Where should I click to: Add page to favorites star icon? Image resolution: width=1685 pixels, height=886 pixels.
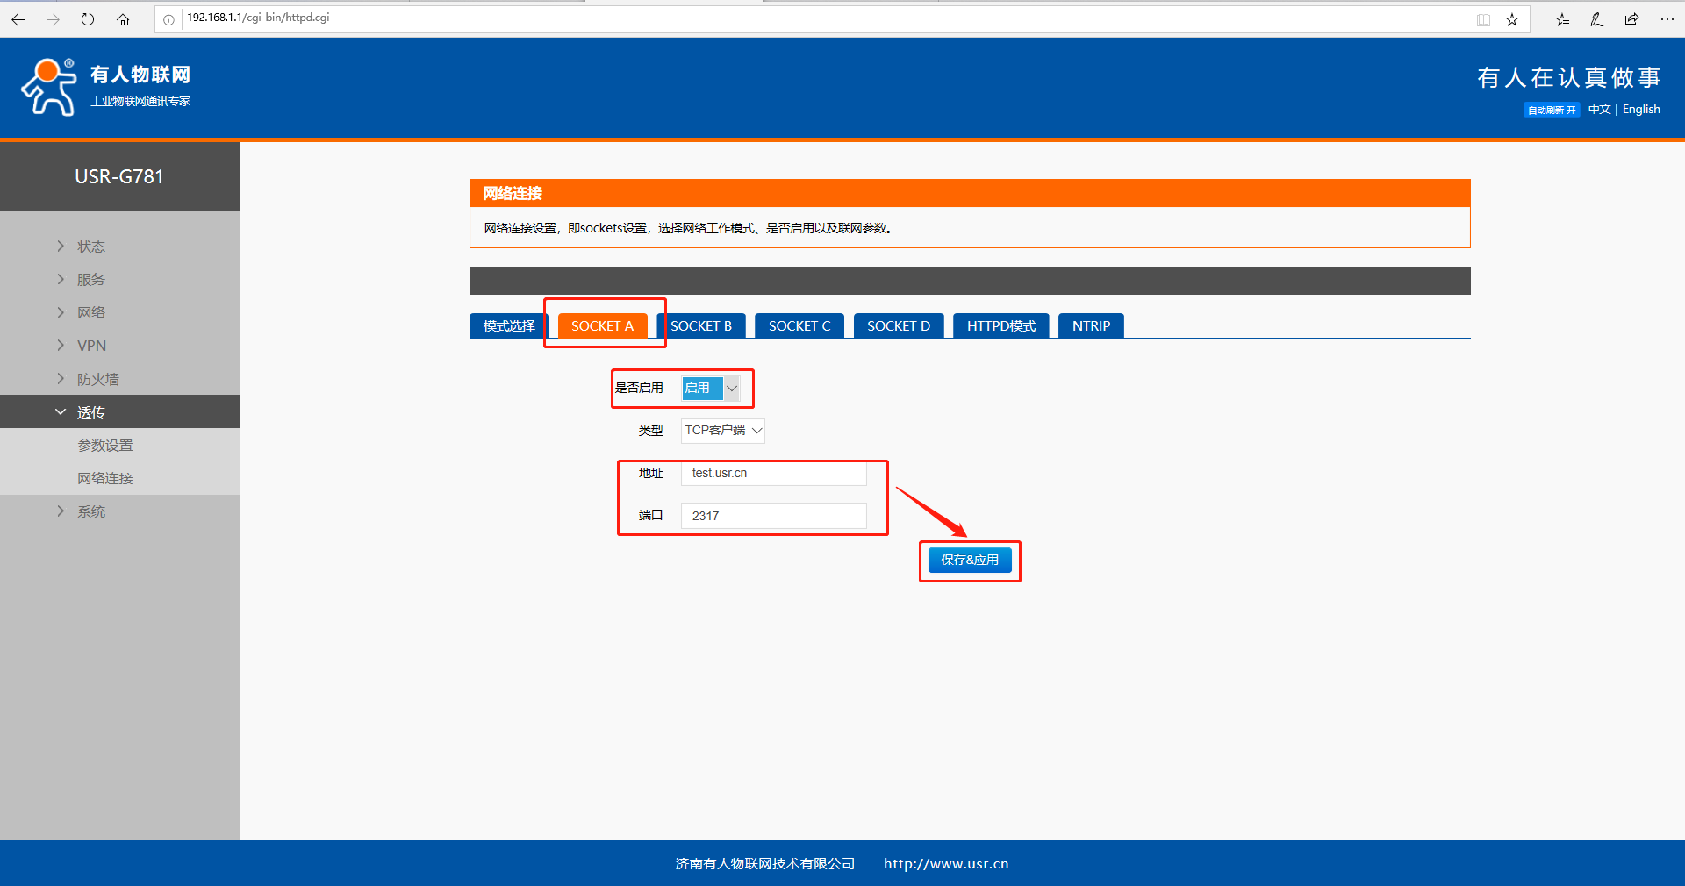(1512, 19)
